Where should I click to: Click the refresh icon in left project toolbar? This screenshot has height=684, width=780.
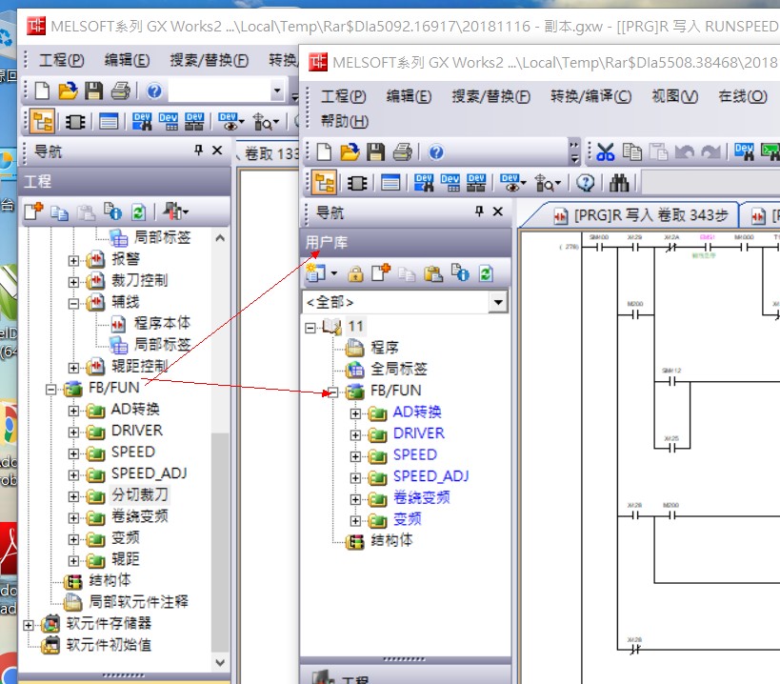click(x=139, y=211)
